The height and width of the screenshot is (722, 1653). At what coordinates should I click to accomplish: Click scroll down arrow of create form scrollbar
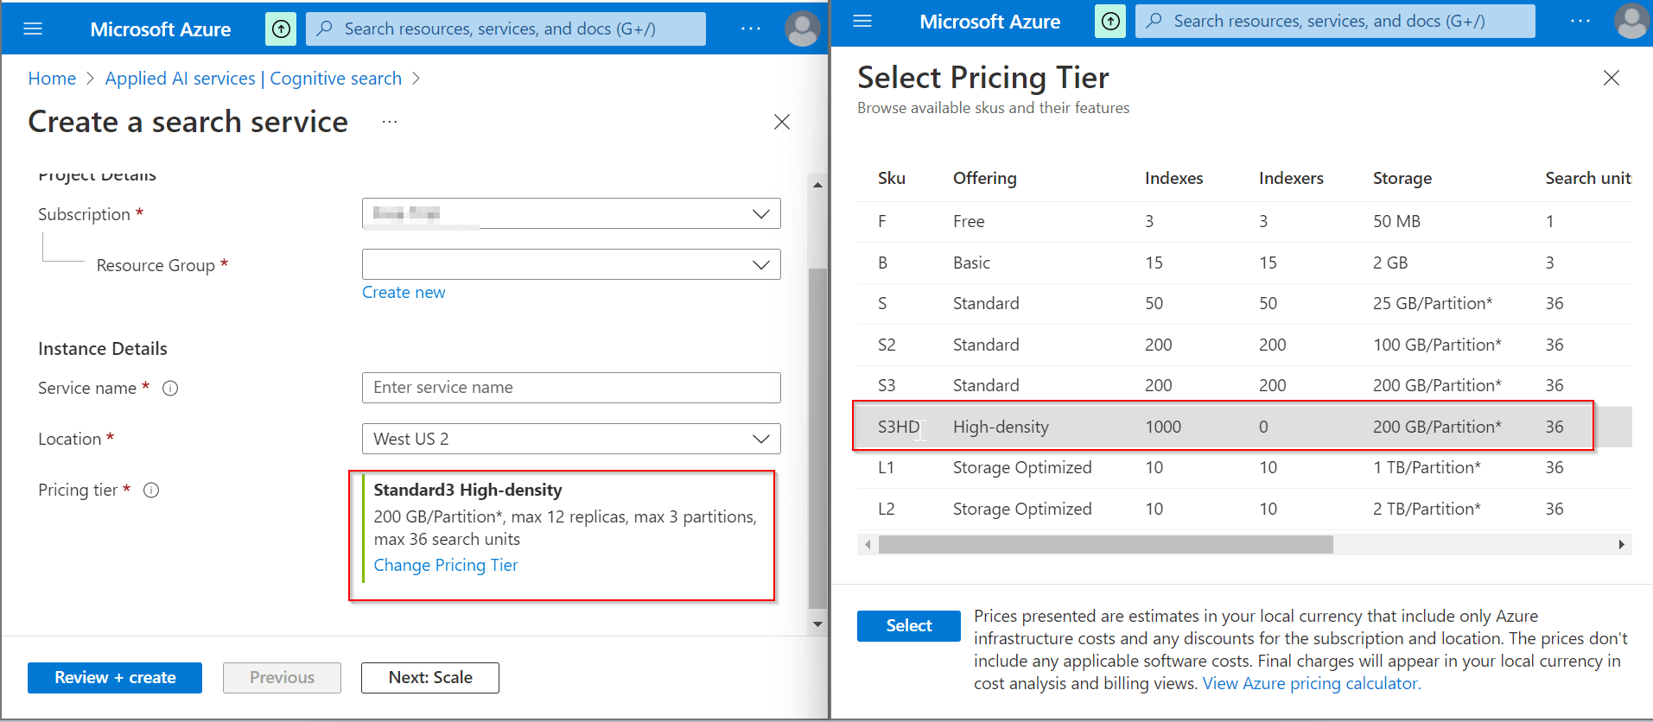click(x=817, y=624)
